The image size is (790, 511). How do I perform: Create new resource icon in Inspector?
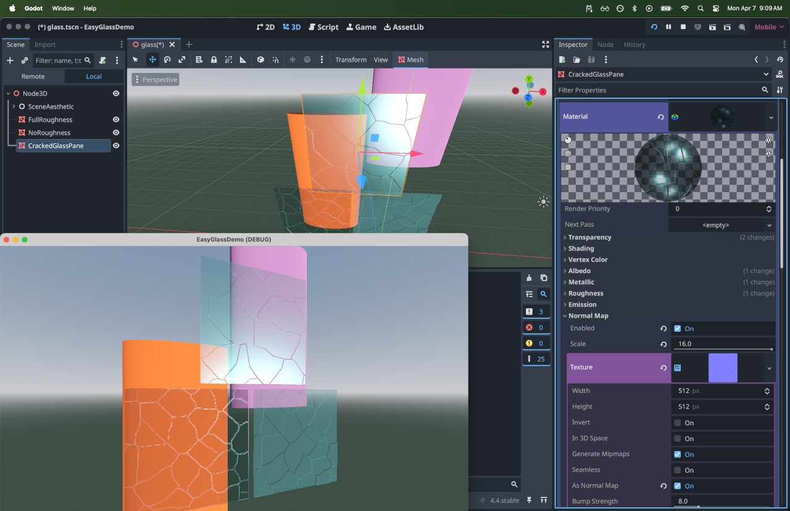tap(562, 60)
